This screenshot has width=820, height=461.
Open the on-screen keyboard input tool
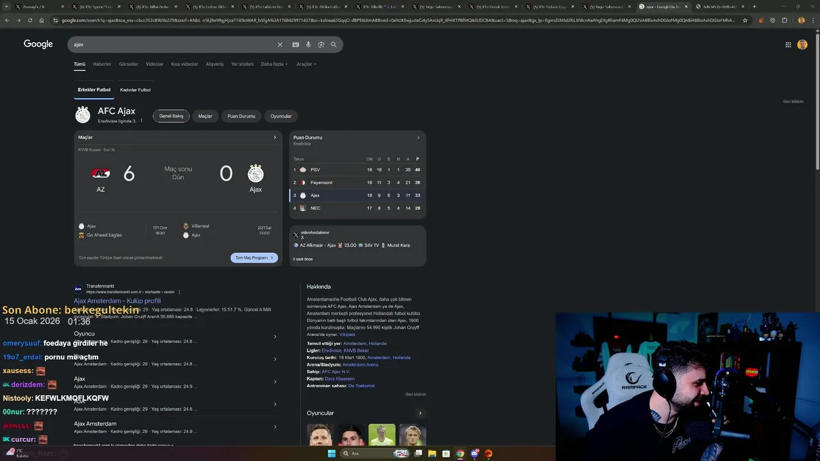pos(295,45)
